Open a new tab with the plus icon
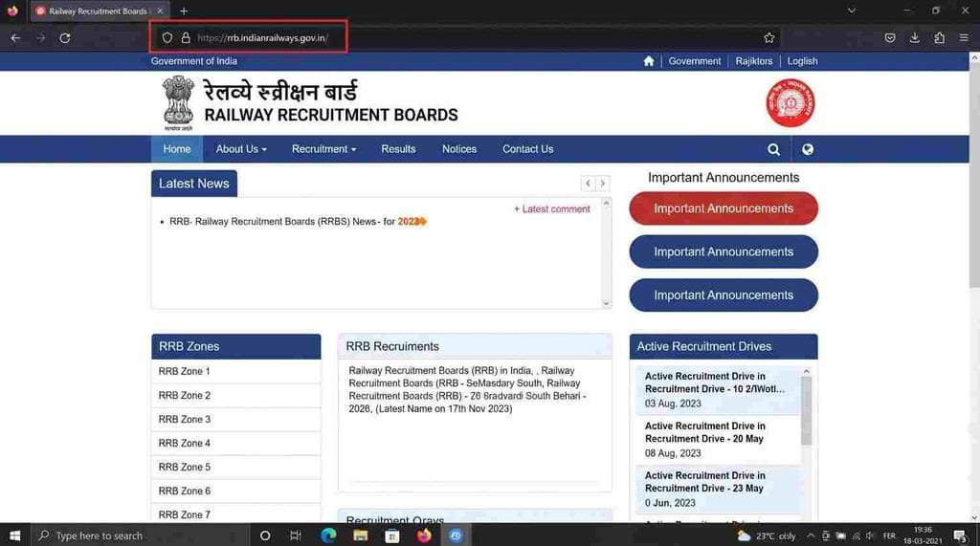Viewport: 980px width, 546px height. tap(184, 11)
